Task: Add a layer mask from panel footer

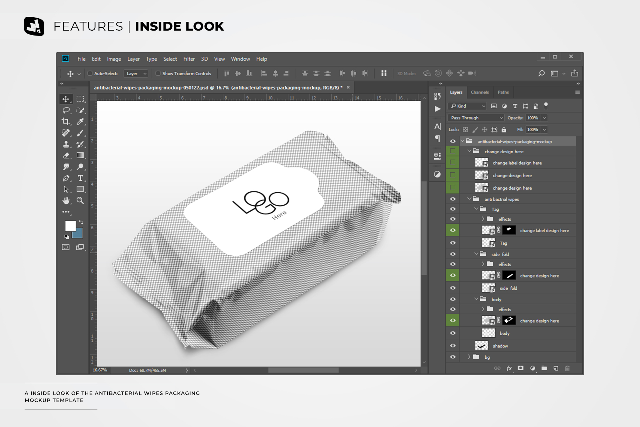Action: coord(520,368)
